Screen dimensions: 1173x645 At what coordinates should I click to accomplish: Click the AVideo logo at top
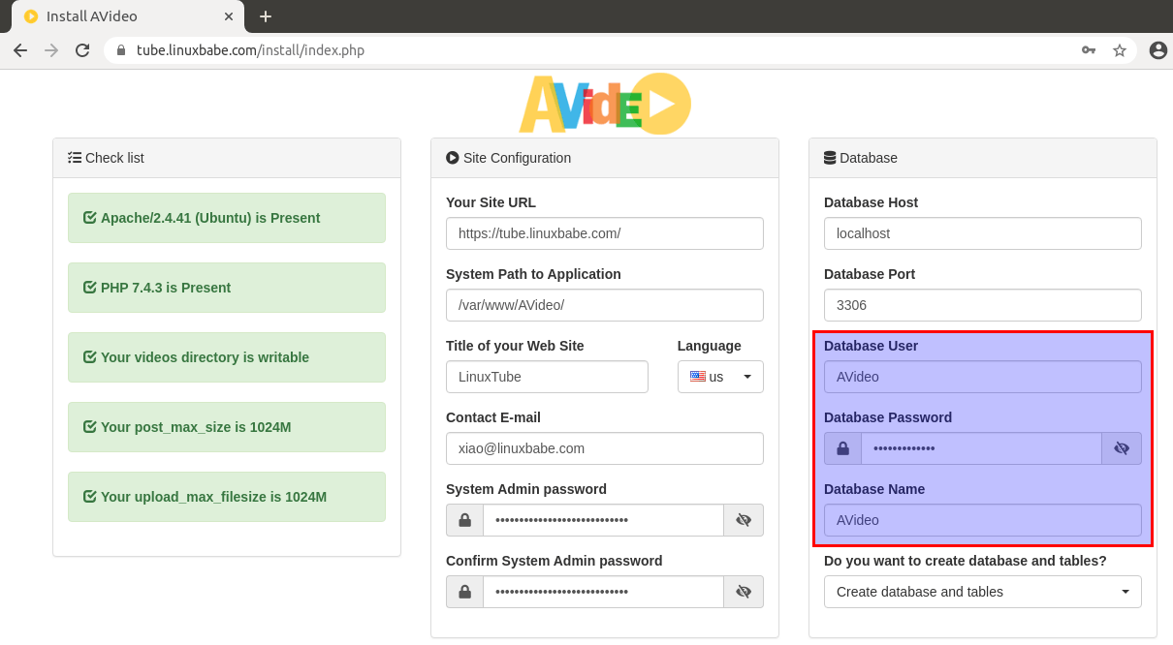605,105
